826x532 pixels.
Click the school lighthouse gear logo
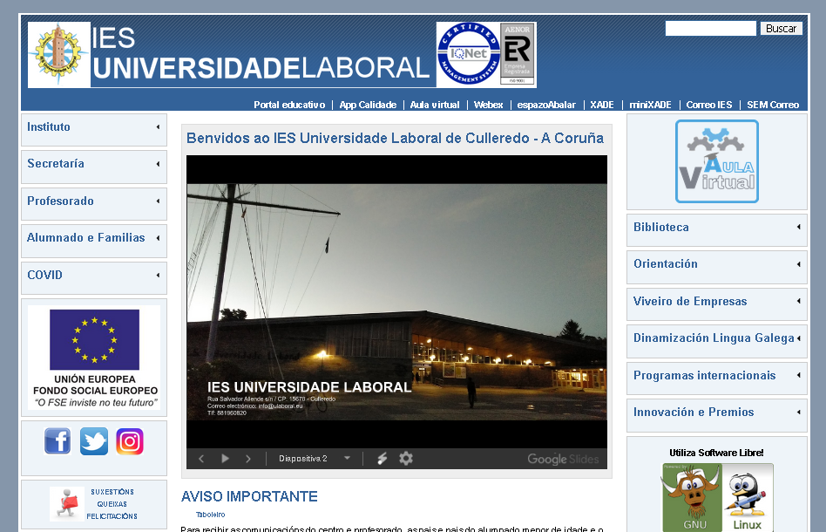[59, 54]
